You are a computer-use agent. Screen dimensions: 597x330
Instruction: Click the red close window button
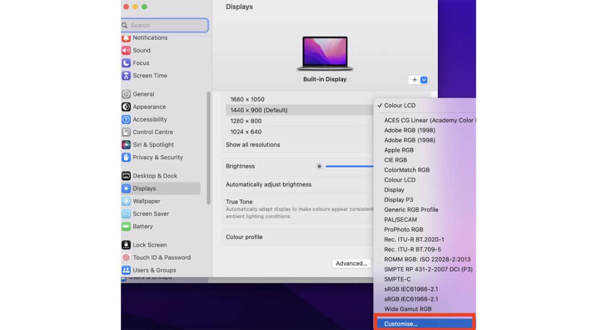pos(126,7)
